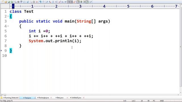The width and height of the screenshot is (182, 102).
Task: Click the red check mark toolbar icon
Action: coord(75,2)
